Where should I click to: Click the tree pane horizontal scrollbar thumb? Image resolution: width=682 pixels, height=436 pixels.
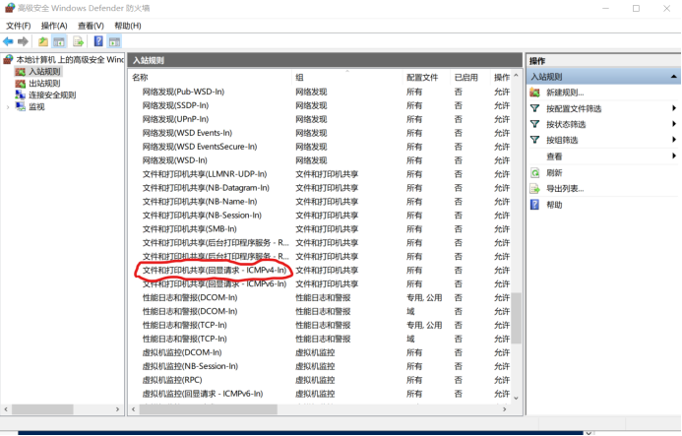(x=42, y=409)
